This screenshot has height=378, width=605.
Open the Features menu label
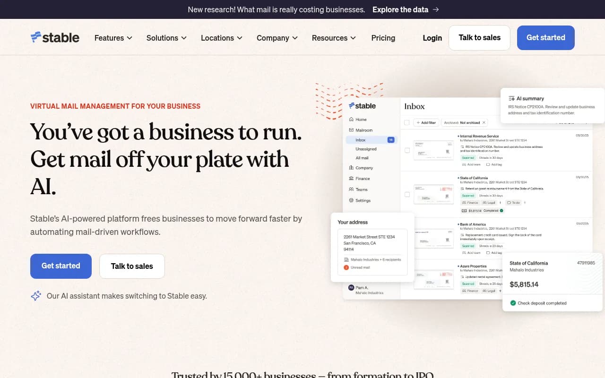tap(109, 38)
